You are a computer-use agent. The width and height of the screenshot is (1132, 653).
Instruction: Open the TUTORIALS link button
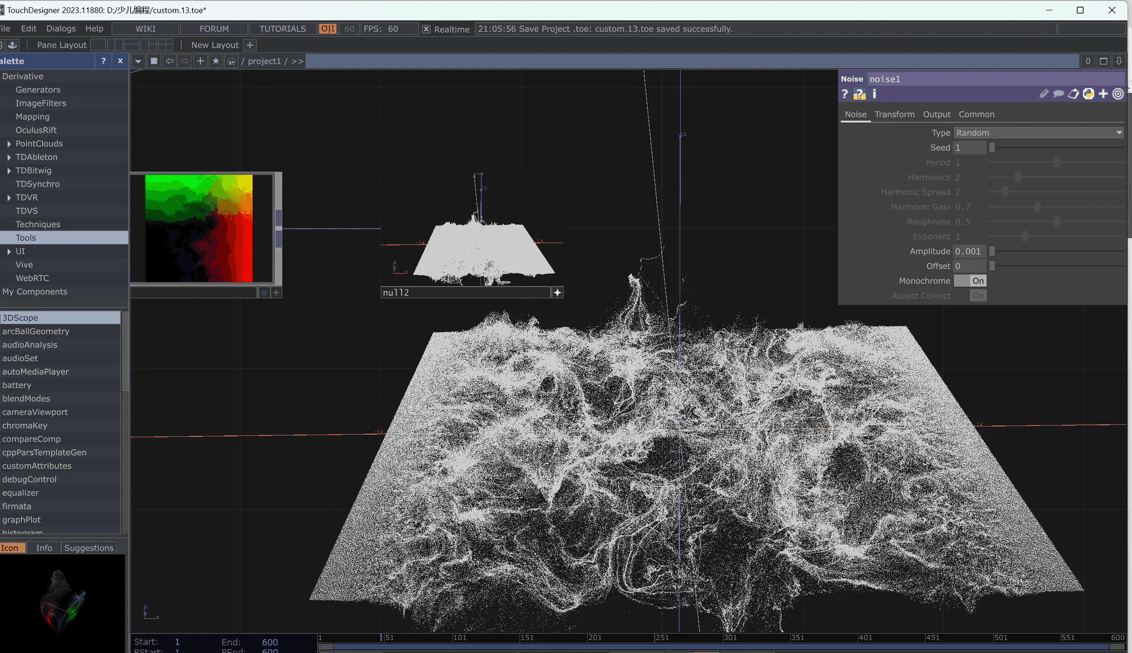(282, 29)
